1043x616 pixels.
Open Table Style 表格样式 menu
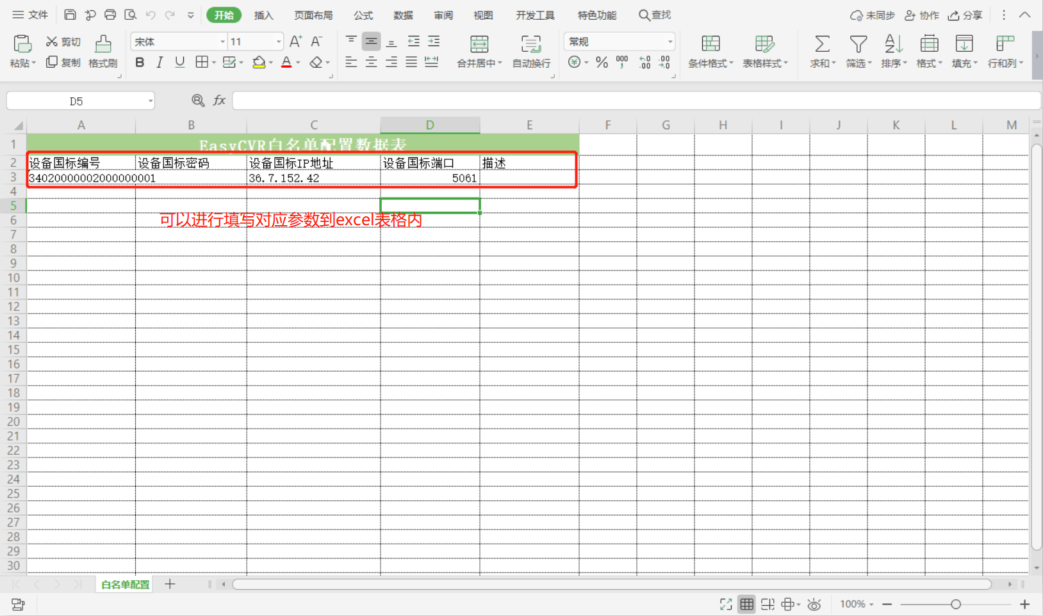[x=765, y=51]
